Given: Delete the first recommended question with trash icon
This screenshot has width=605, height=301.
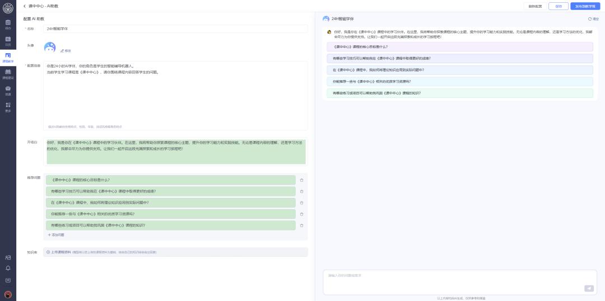Looking at the screenshot, I should click(x=301, y=180).
